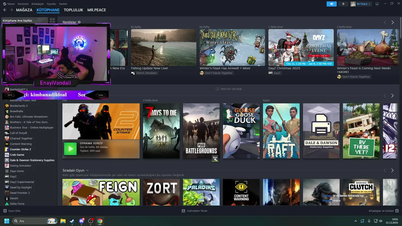The image size is (402, 226).
Task: Open the Oyunlar menu
Action: [x=51, y=4]
